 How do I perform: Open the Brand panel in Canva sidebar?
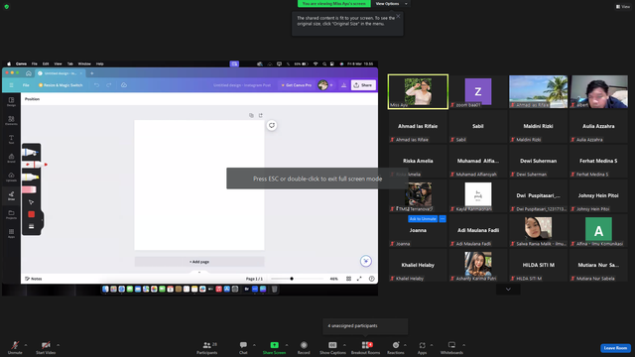(11, 158)
